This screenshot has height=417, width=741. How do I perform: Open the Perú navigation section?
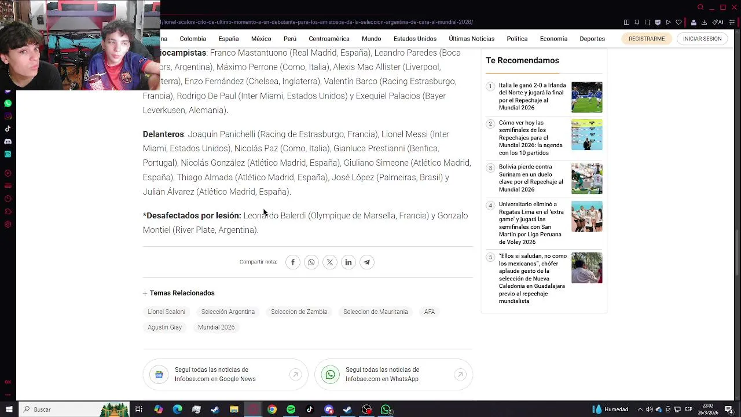pyautogui.click(x=290, y=39)
